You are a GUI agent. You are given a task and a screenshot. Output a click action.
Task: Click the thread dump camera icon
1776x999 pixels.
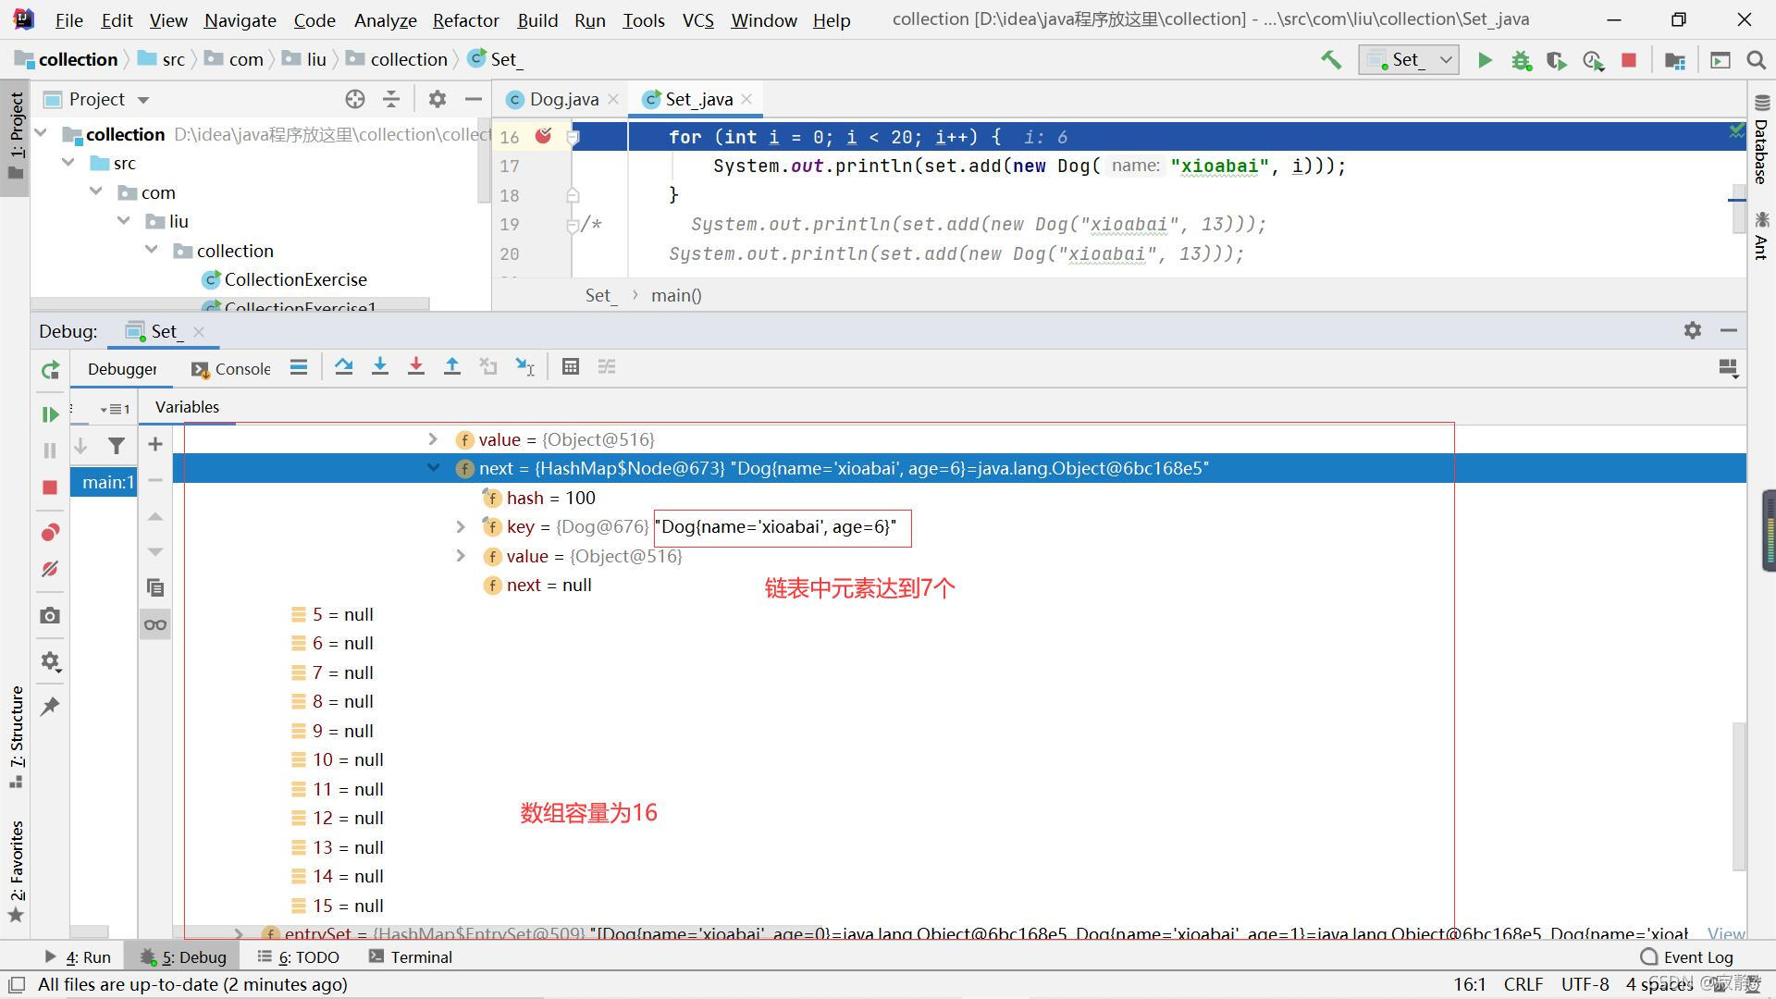point(50,615)
